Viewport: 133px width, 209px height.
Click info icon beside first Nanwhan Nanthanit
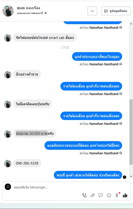point(121,27)
